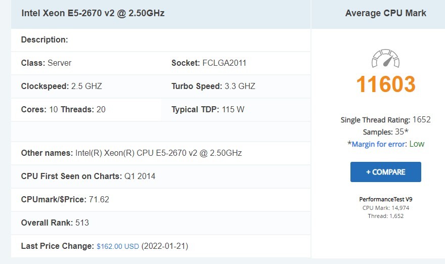The height and width of the screenshot is (264, 445).
Task: Select CPU Mark: 14,974 text
Action: click(386, 208)
